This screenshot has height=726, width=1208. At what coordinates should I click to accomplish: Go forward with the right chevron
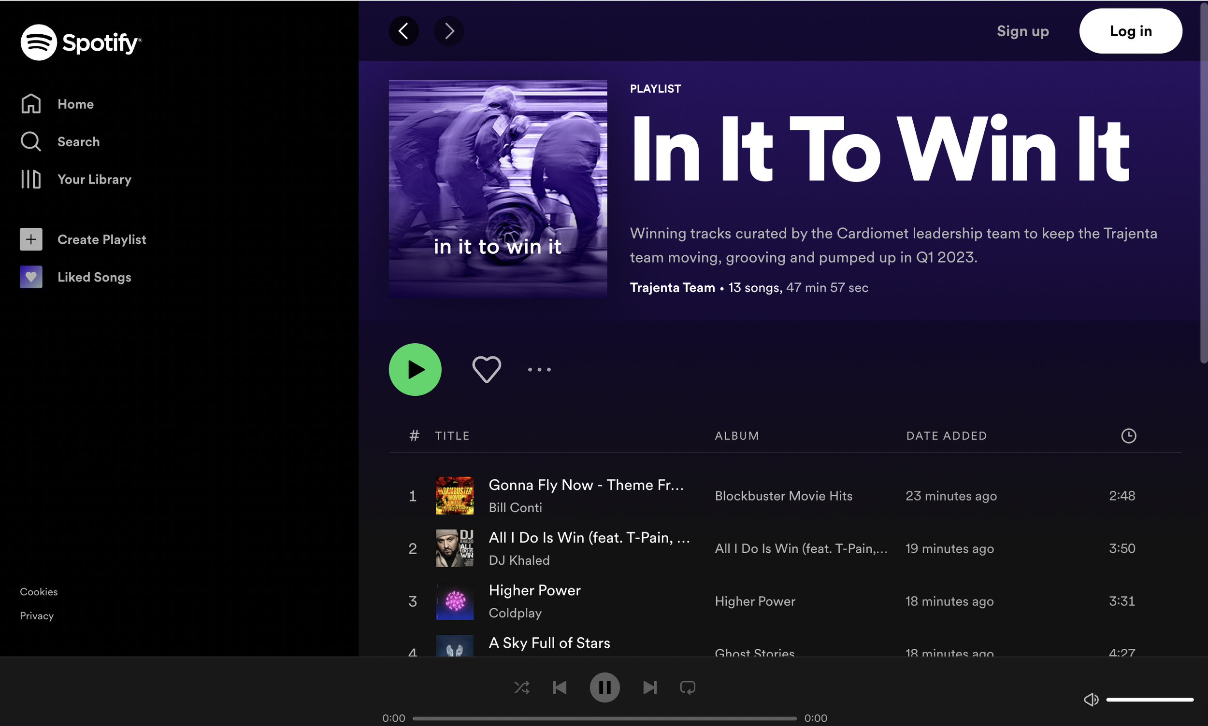click(x=448, y=31)
